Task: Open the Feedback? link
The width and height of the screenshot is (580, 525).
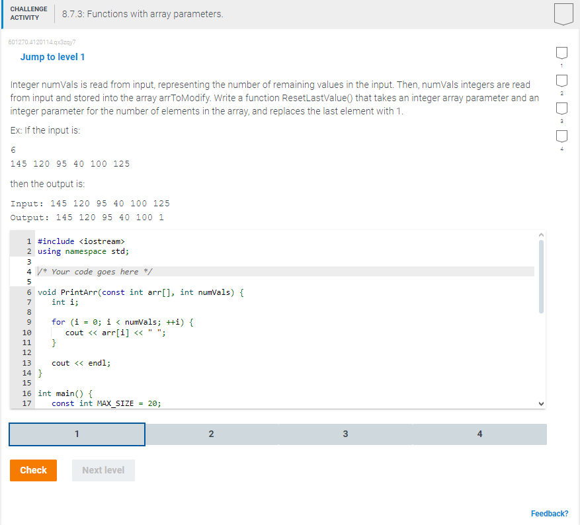Action: pos(550,513)
